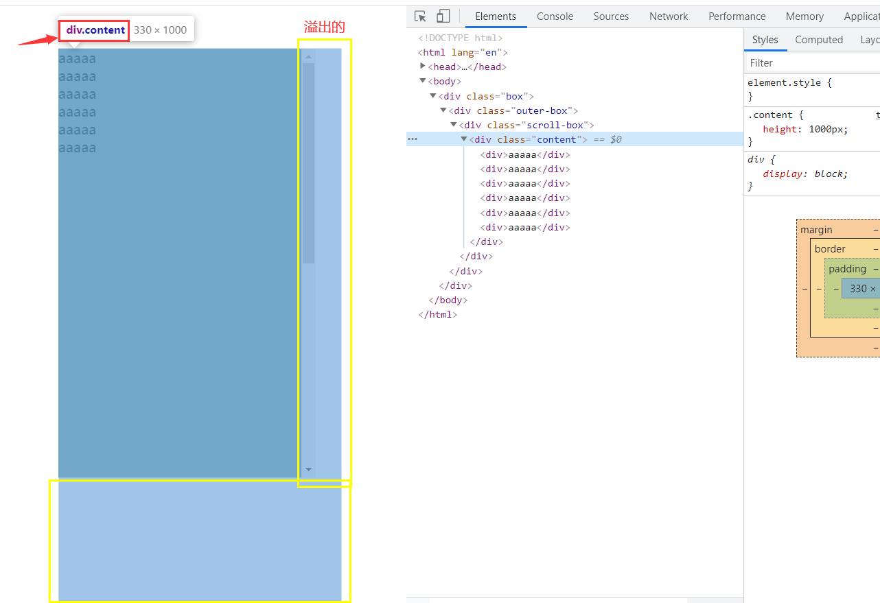Select the closing body tag line
The image size is (880, 603).
(448, 300)
